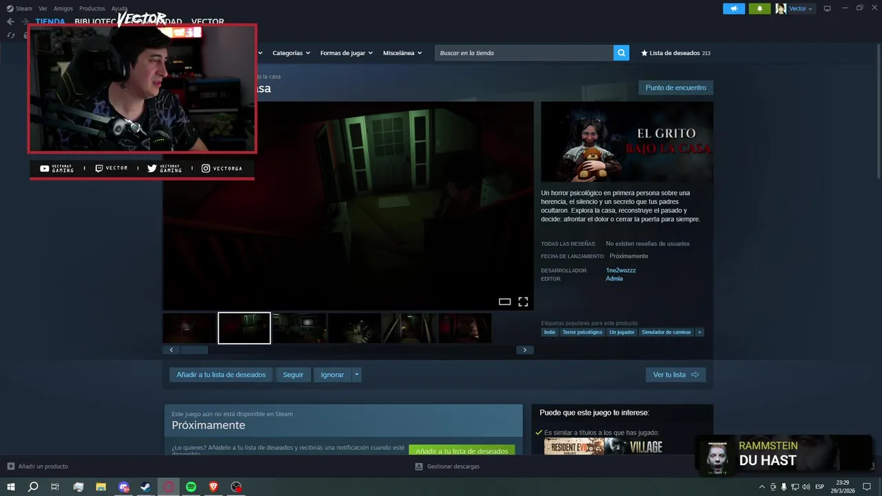Click the 'Ignorar' button
882x496 pixels.
(332, 375)
